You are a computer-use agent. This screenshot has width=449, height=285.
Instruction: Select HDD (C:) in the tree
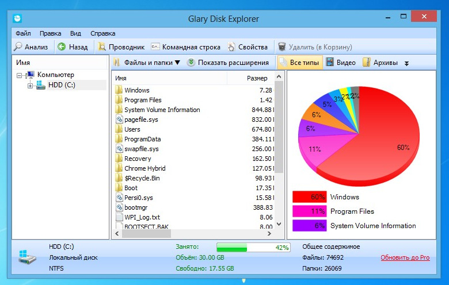62,85
